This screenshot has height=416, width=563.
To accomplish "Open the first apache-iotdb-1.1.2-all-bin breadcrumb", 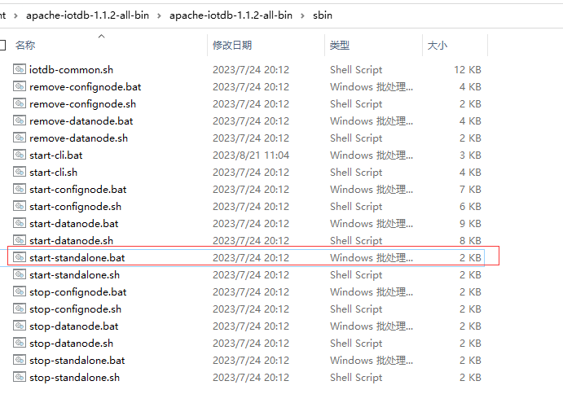I will tap(87, 15).
